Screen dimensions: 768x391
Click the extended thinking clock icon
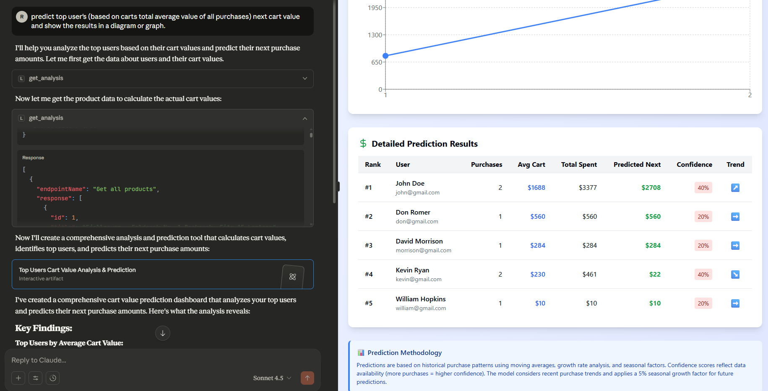tap(53, 378)
